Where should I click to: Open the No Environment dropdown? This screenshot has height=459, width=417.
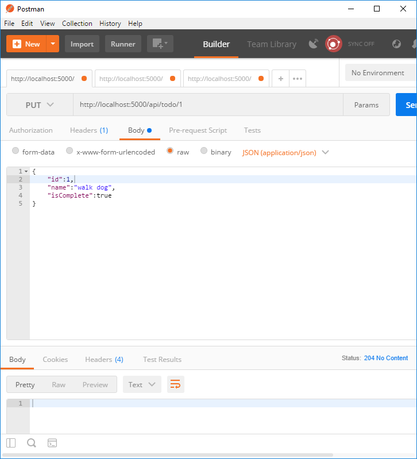click(381, 72)
